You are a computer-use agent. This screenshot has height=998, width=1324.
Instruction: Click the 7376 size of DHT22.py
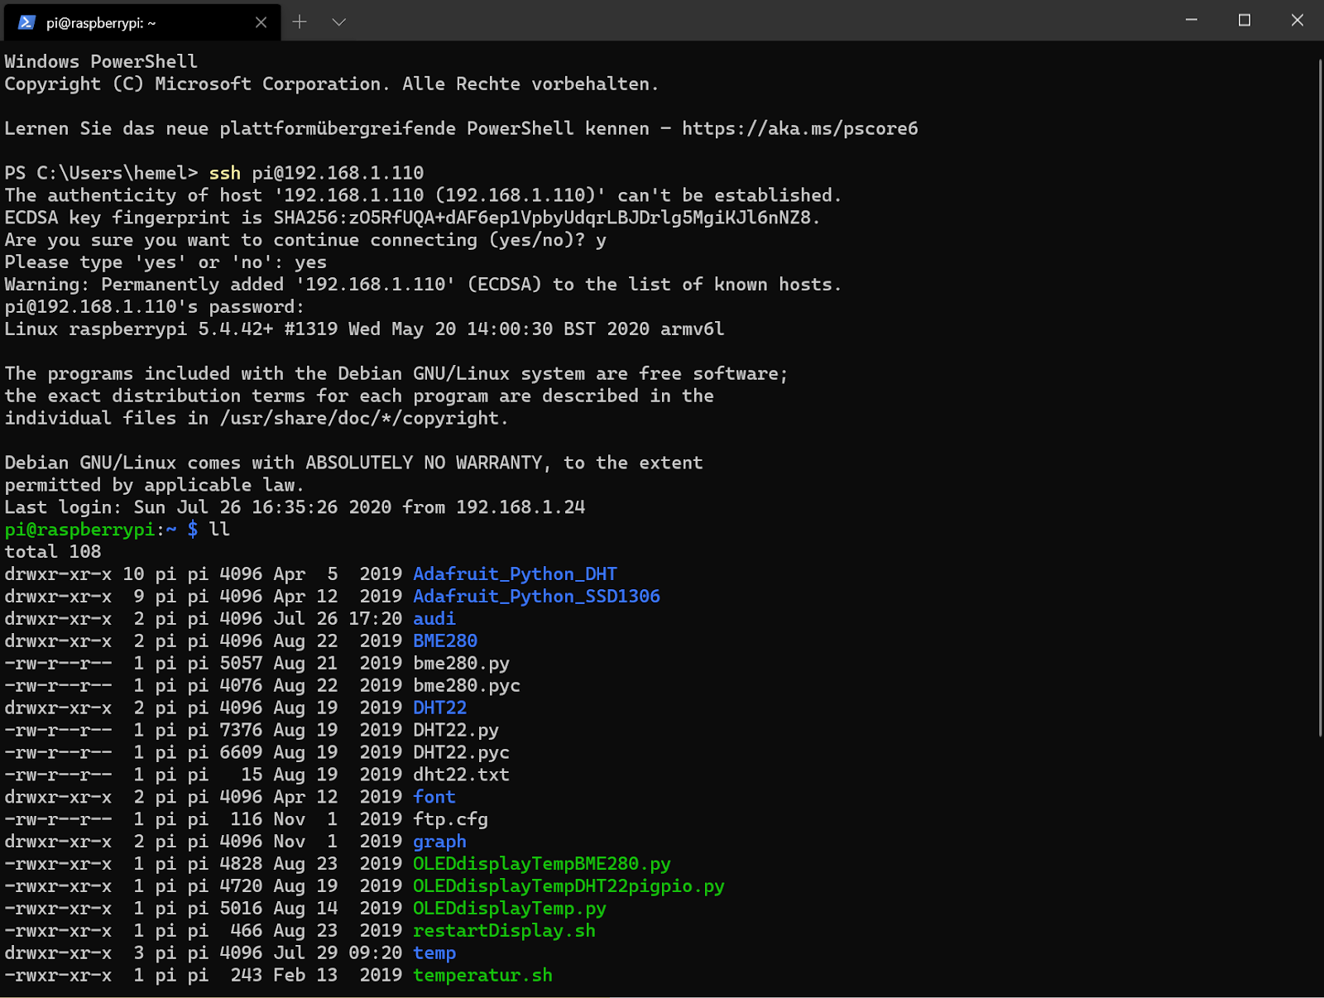point(241,731)
